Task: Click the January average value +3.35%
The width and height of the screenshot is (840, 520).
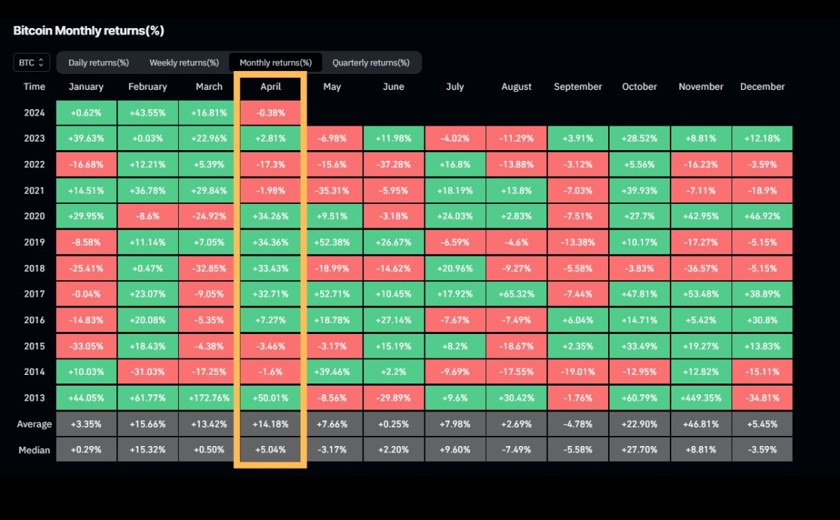Action: click(x=86, y=424)
